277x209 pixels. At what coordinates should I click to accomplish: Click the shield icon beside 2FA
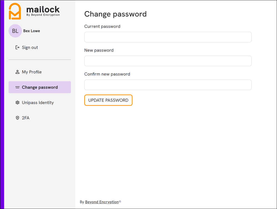(x=17, y=118)
